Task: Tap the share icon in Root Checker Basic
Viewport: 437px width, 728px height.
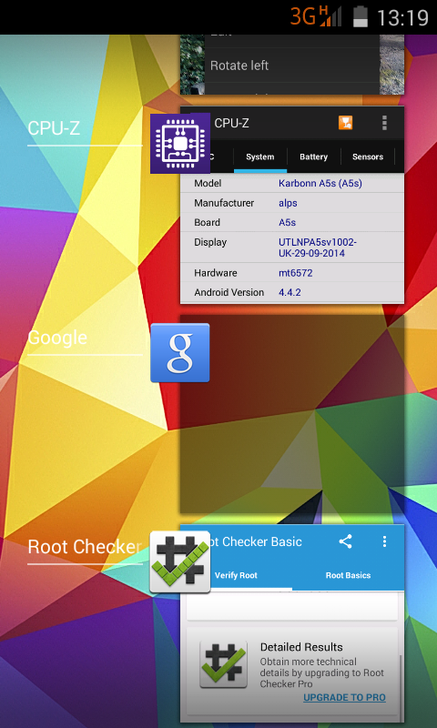Action: pyautogui.click(x=345, y=541)
